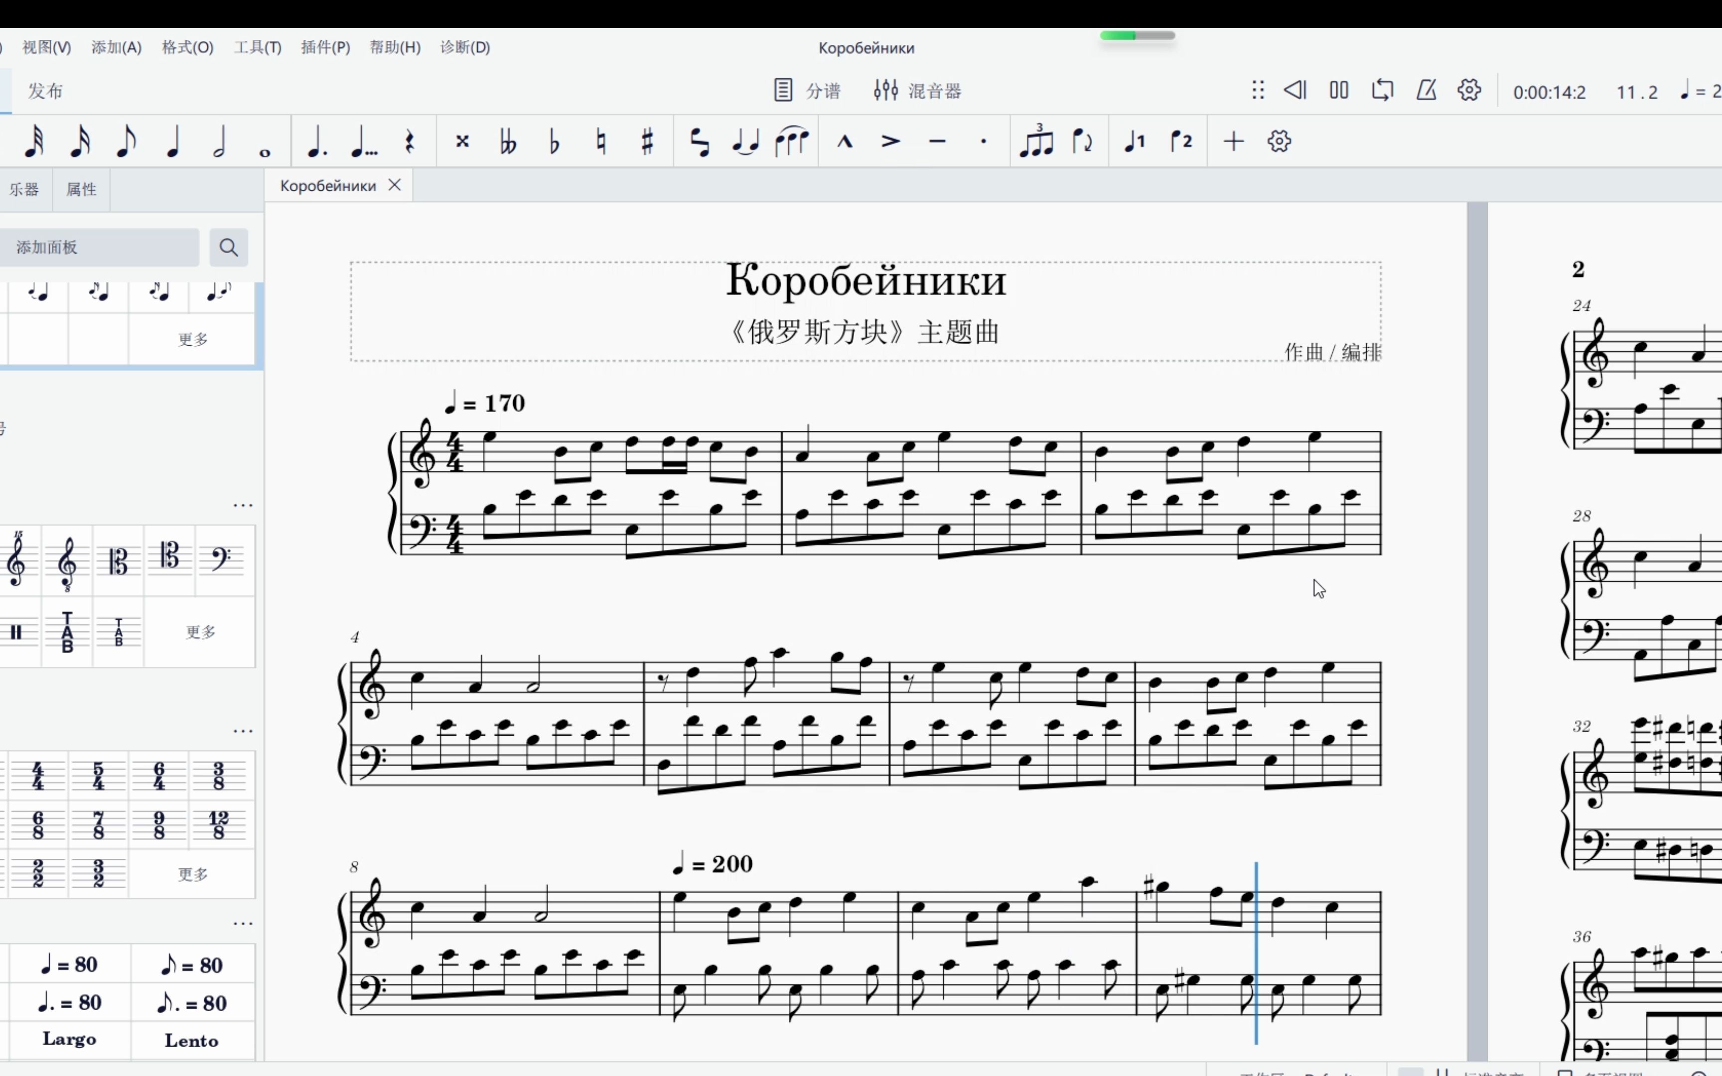Open note input toolbar customization gear
The width and height of the screenshot is (1722, 1076).
pos(1279,141)
